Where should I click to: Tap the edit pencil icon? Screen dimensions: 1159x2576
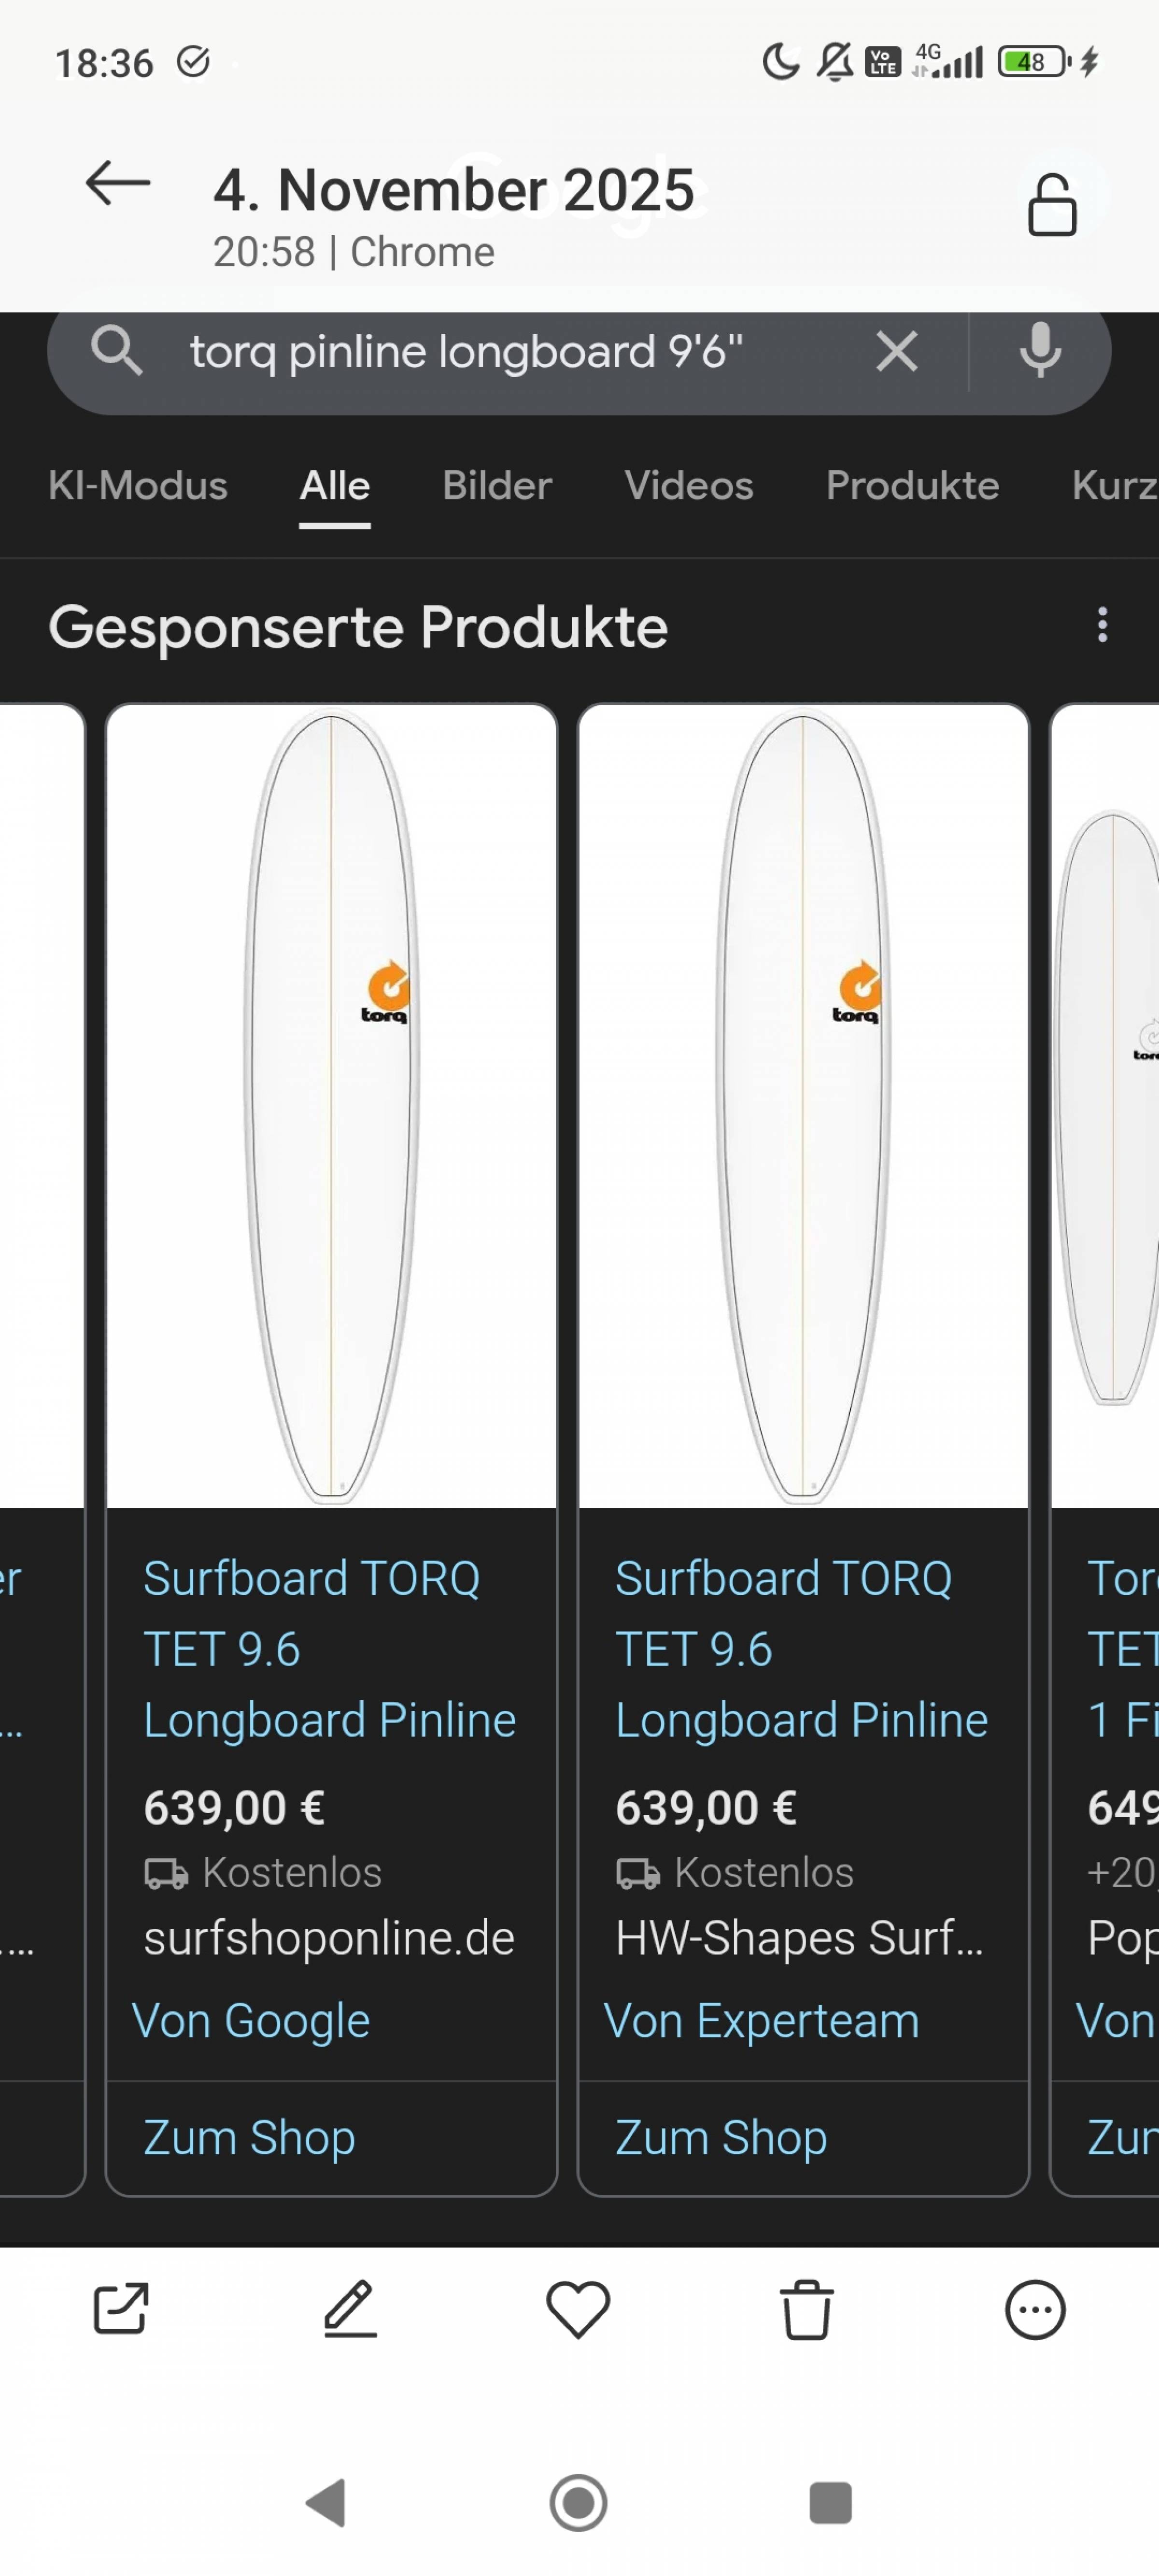350,2309
